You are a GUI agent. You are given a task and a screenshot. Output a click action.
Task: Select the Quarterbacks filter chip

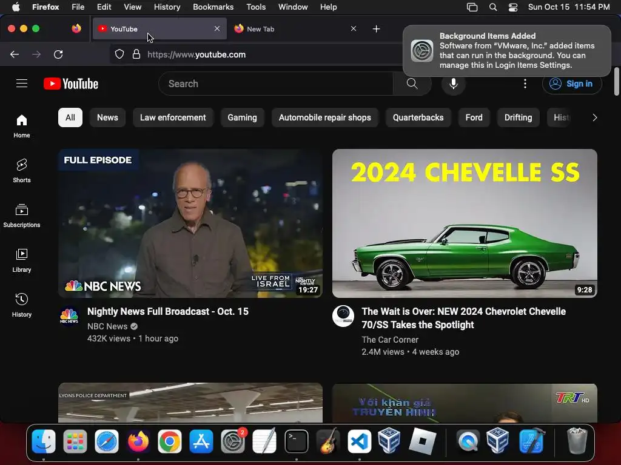(418, 117)
